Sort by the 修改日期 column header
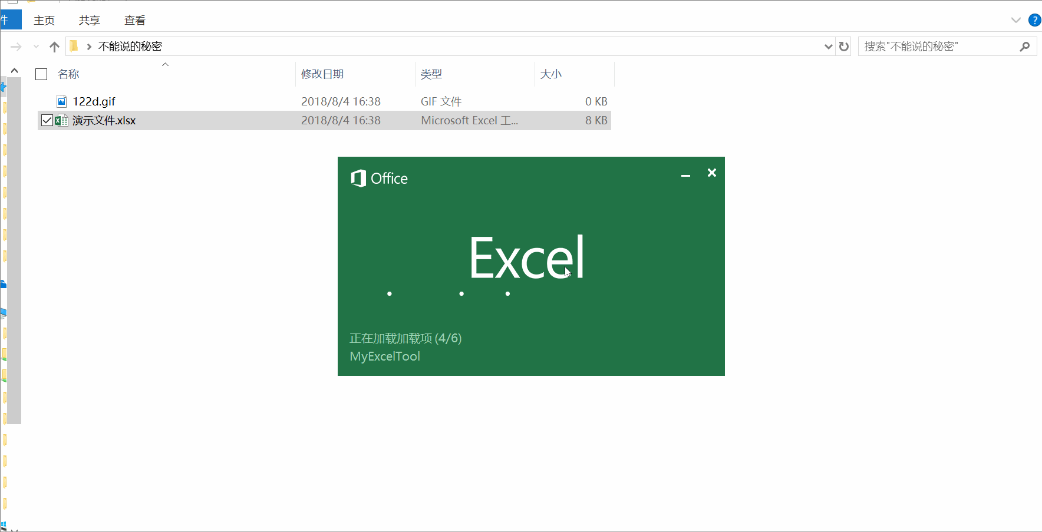1042x532 pixels. (322, 74)
